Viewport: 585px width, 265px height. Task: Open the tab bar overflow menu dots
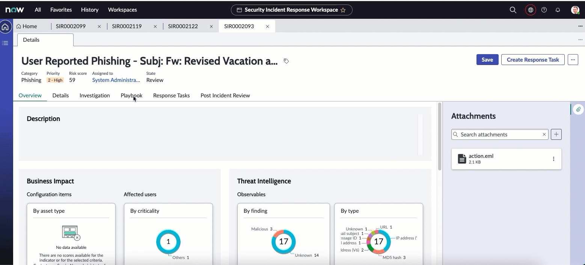click(x=580, y=26)
